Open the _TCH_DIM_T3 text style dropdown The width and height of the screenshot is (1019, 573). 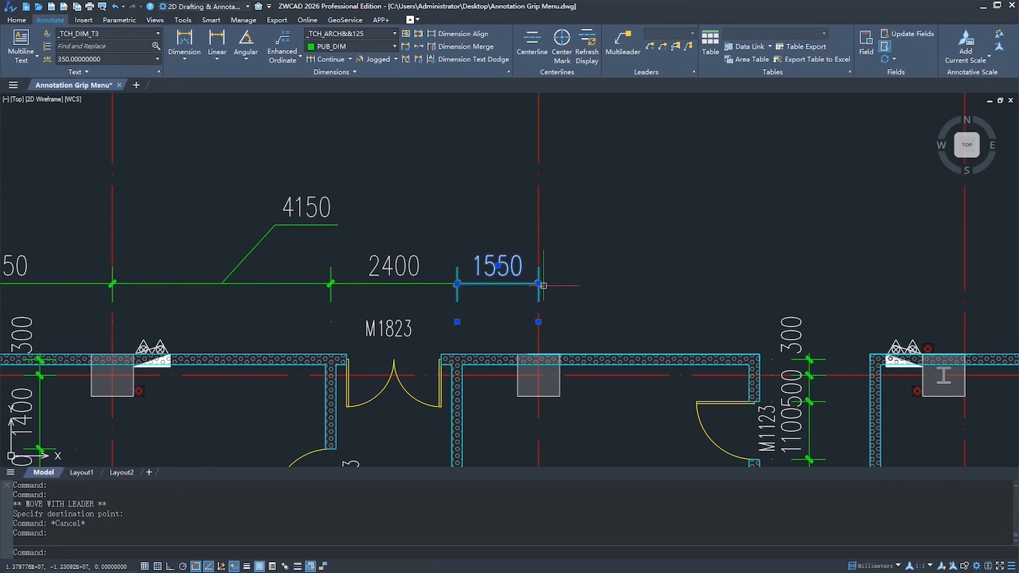point(157,33)
